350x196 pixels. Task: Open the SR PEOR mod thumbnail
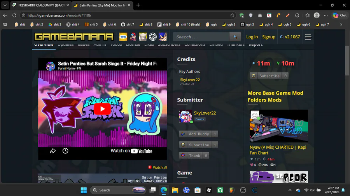click(x=278, y=177)
